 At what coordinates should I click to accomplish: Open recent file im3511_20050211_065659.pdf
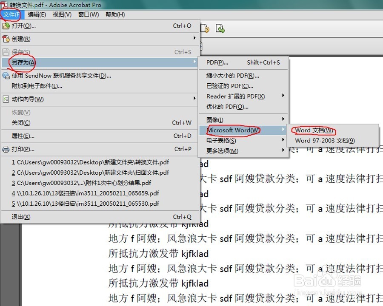[100, 193]
